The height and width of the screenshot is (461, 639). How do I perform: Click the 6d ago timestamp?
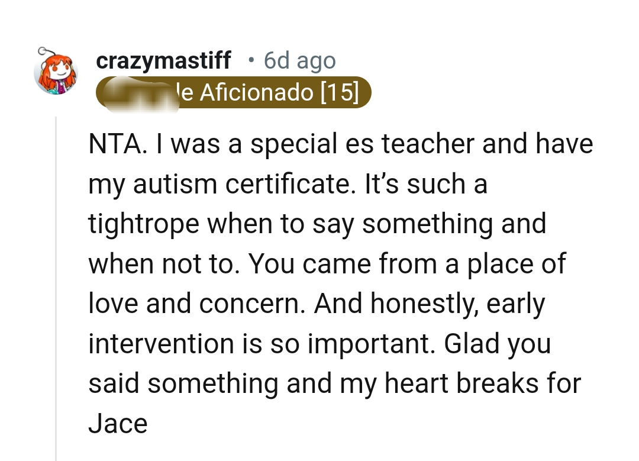[x=299, y=60]
